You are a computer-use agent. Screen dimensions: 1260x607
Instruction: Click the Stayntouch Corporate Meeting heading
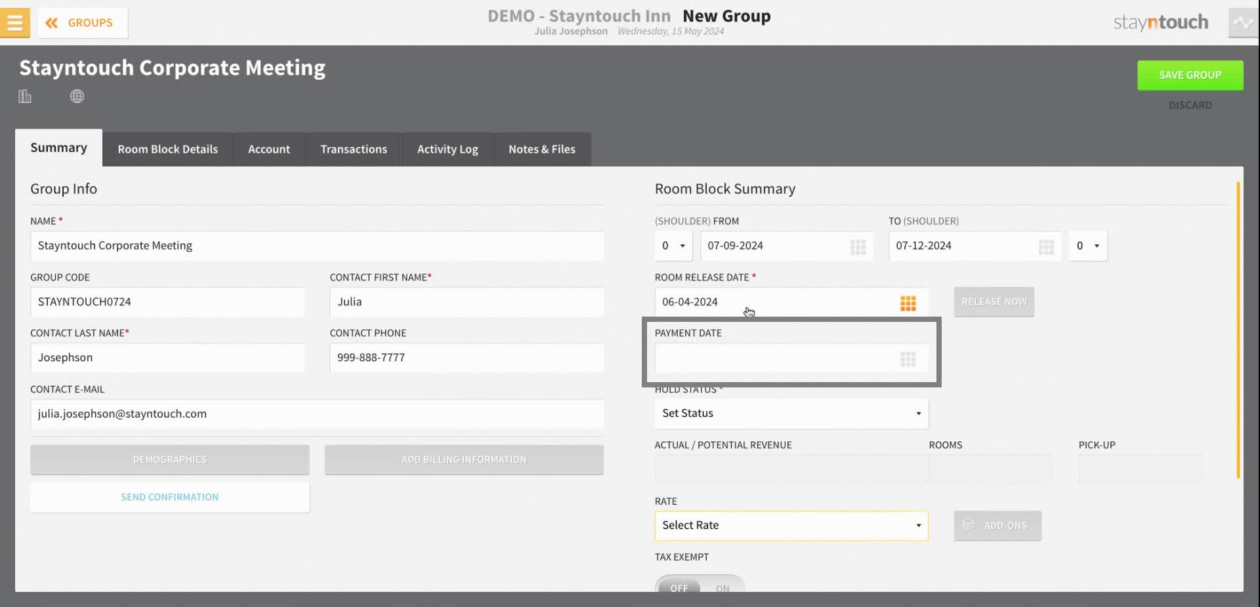click(172, 68)
